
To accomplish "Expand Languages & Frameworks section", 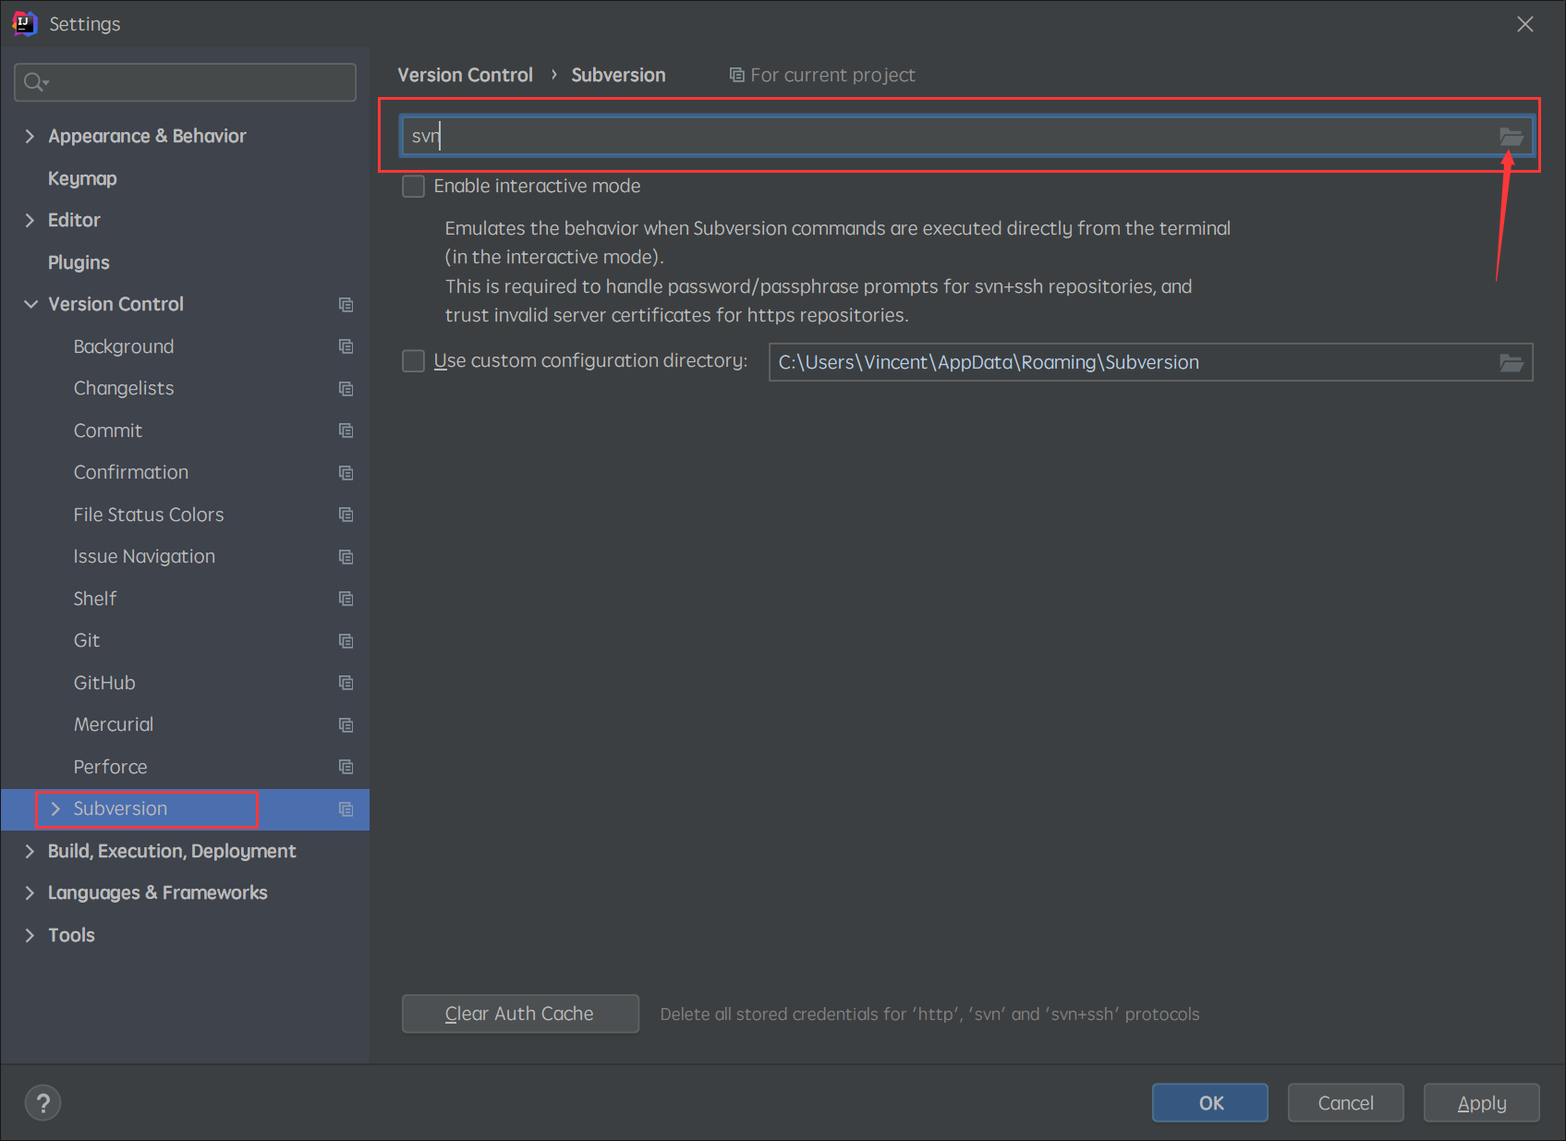I will point(30,892).
